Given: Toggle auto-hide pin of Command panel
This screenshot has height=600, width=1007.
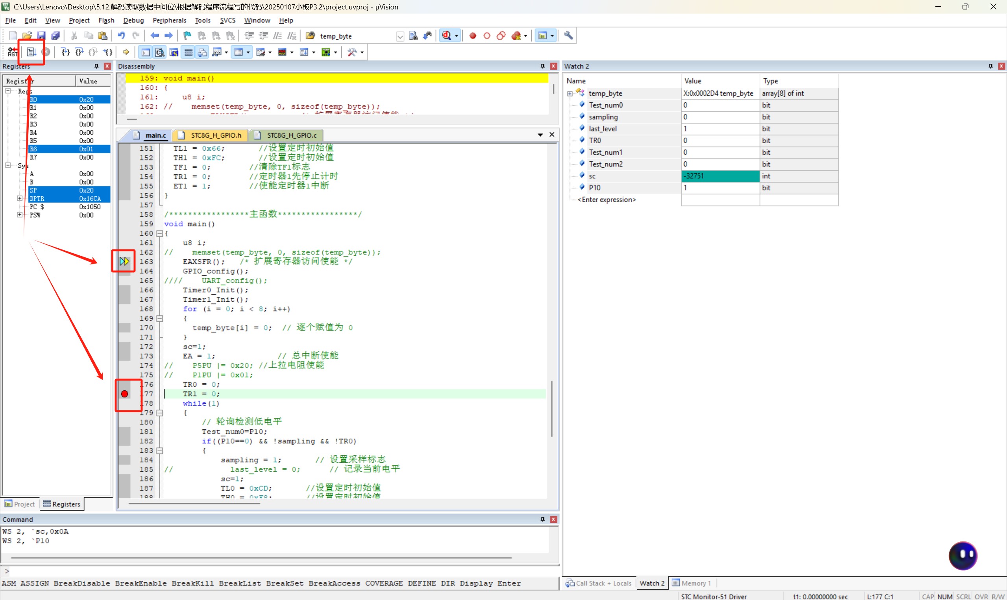Looking at the screenshot, I should click(543, 519).
